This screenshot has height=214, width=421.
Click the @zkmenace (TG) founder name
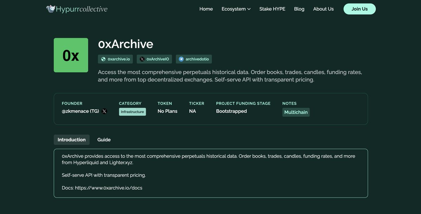click(x=80, y=111)
